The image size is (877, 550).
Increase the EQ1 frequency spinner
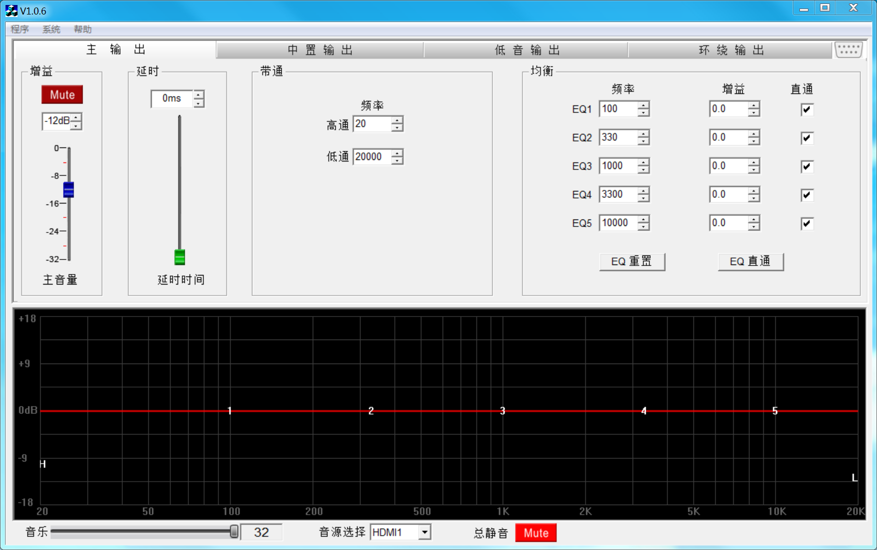643,105
